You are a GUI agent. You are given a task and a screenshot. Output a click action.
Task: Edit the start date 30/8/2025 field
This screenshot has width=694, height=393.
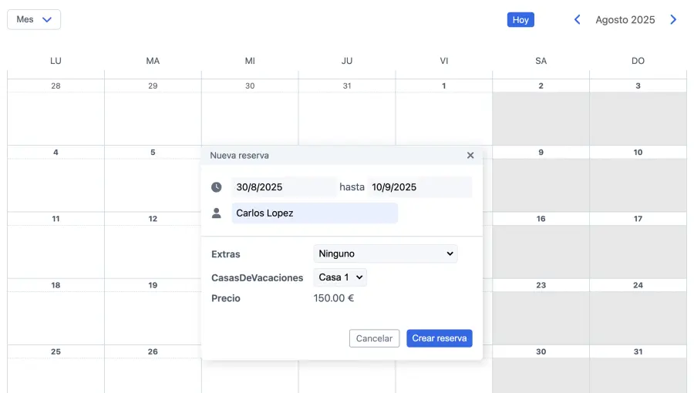(x=283, y=187)
